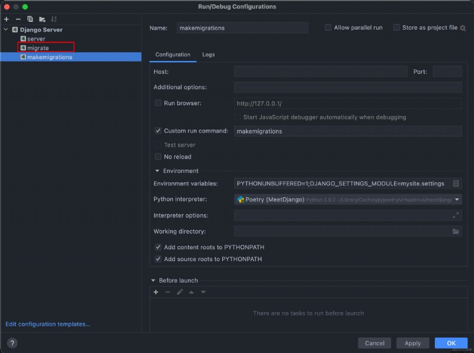This screenshot has width=474, height=353.
Task: Click the Poetry interpreter Python icon
Action: click(x=241, y=200)
